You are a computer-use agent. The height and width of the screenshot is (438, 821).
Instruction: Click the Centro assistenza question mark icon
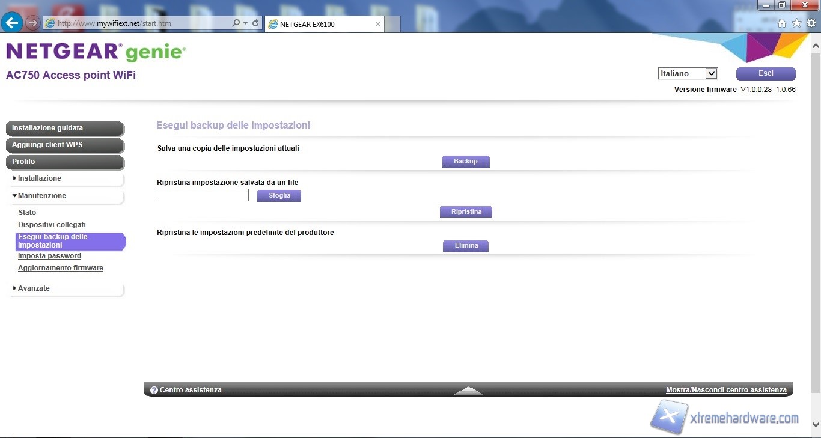click(x=154, y=390)
